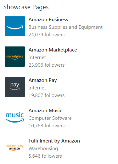118x164 pixels.
Task: Open the Amazon Marketplace logo tile
Action: 15,57
